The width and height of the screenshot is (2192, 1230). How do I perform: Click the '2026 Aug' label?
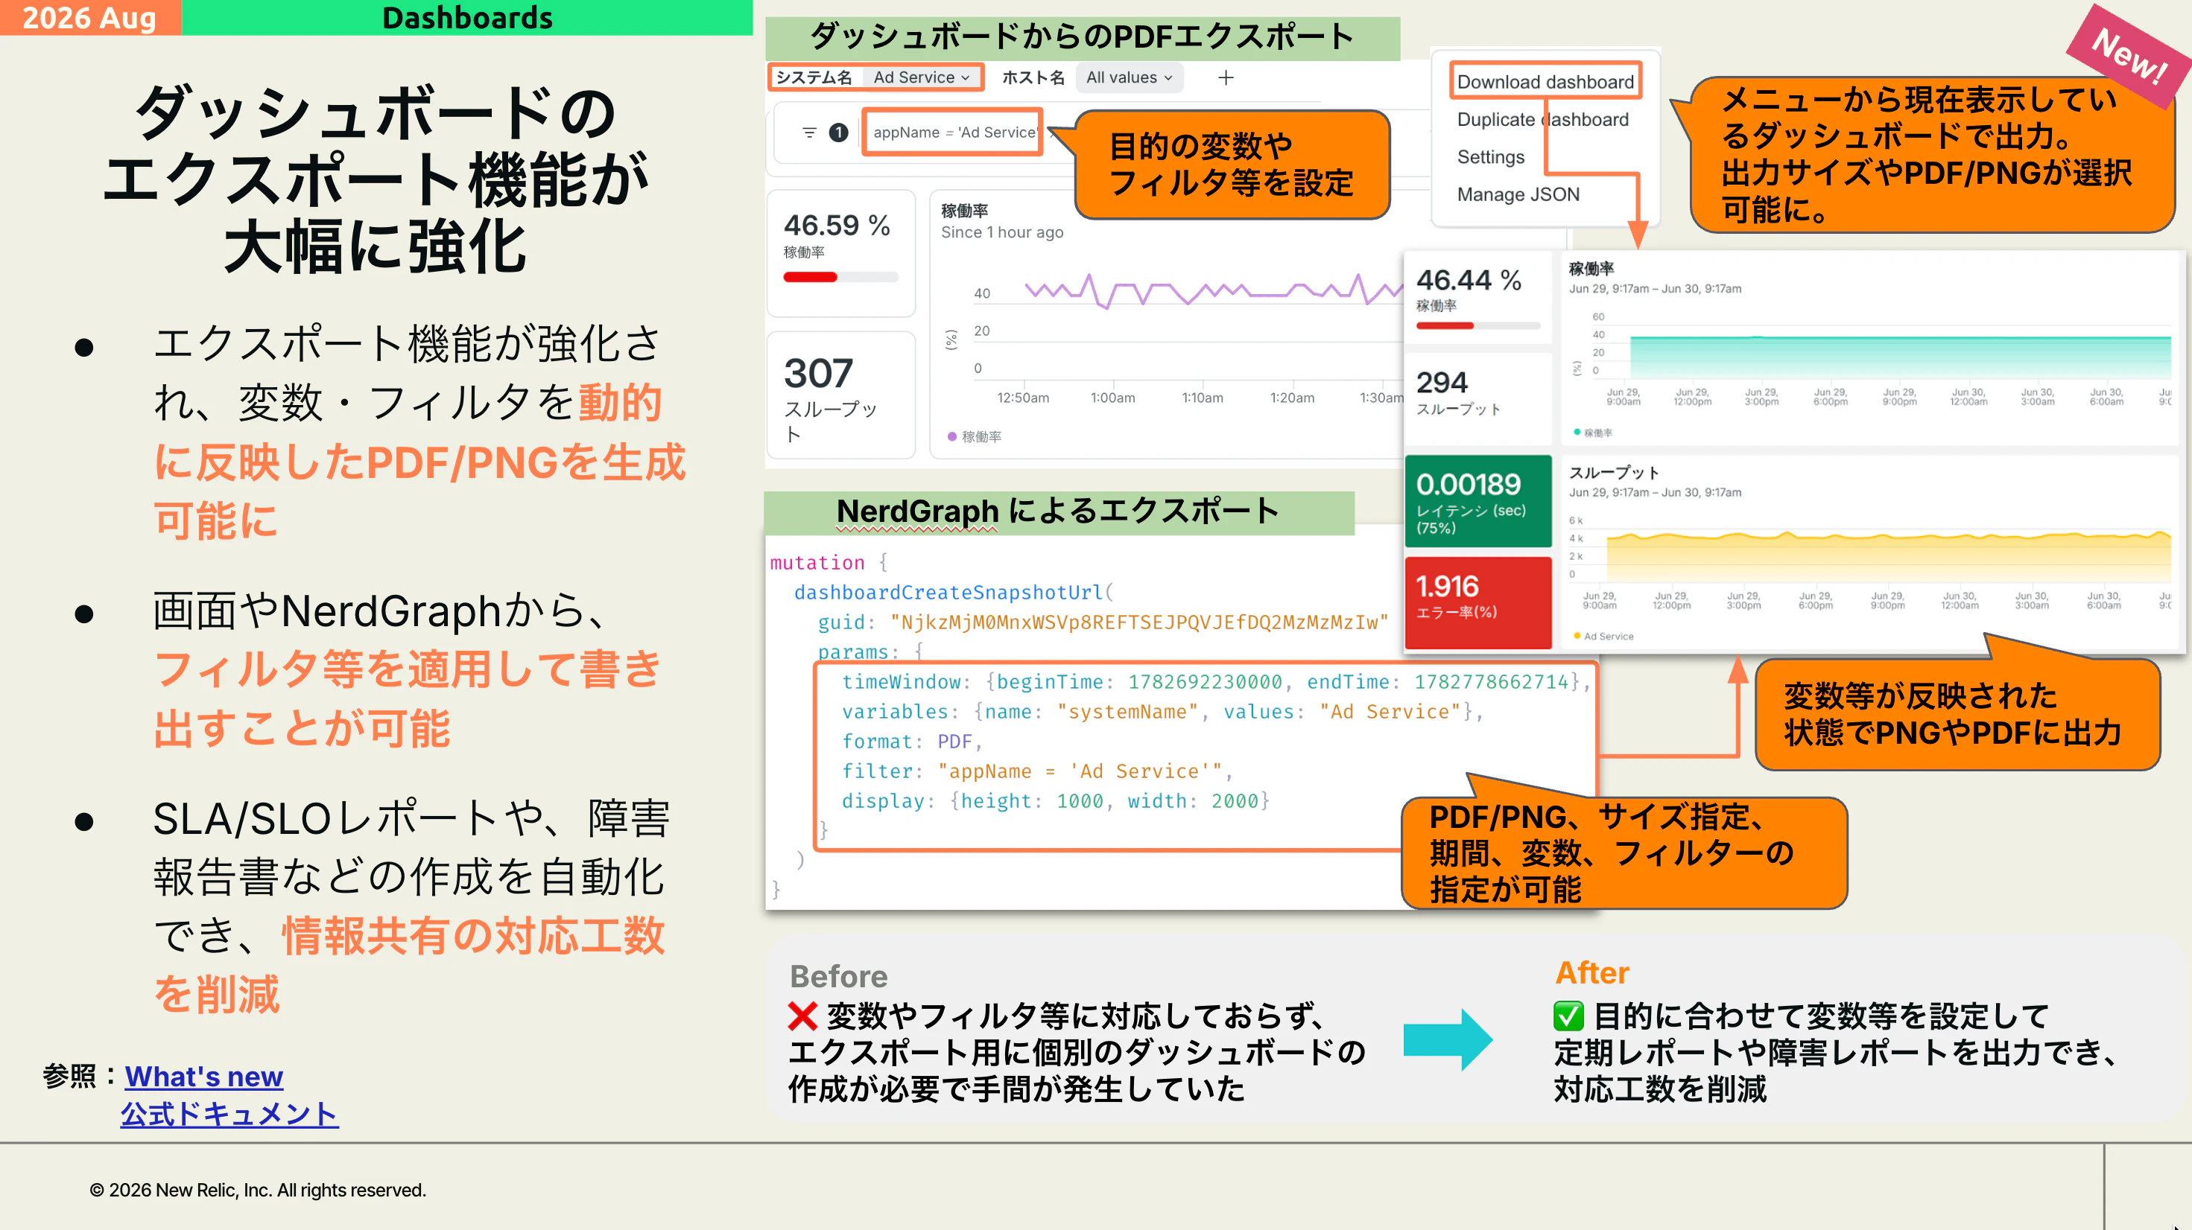[x=89, y=17]
